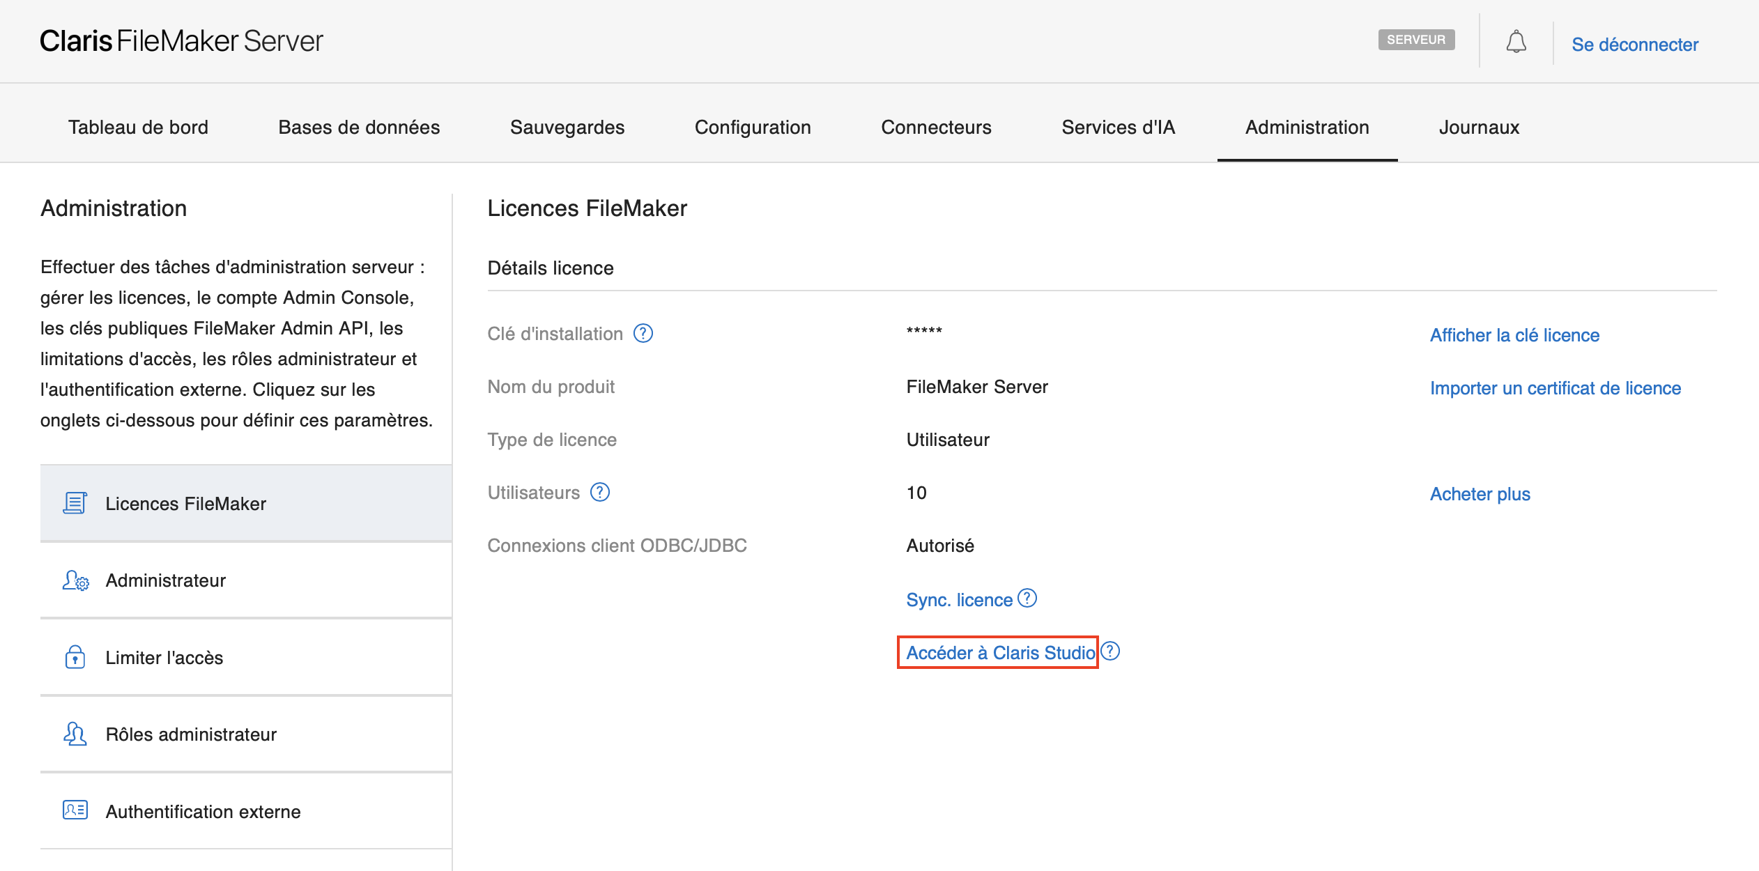Click the Limiter l'accès padlock icon

75,657
